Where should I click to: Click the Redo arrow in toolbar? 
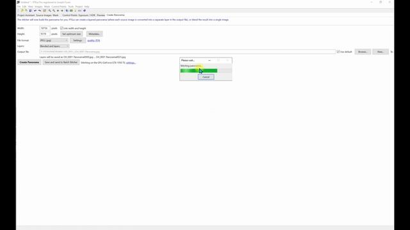pyautogui.click(x=40, y=11)
